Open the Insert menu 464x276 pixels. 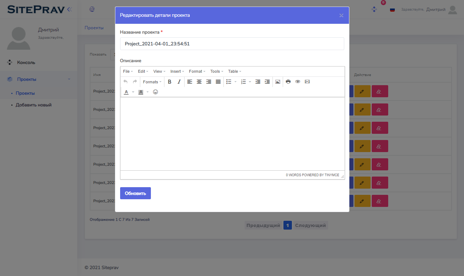tap(177, 71)
